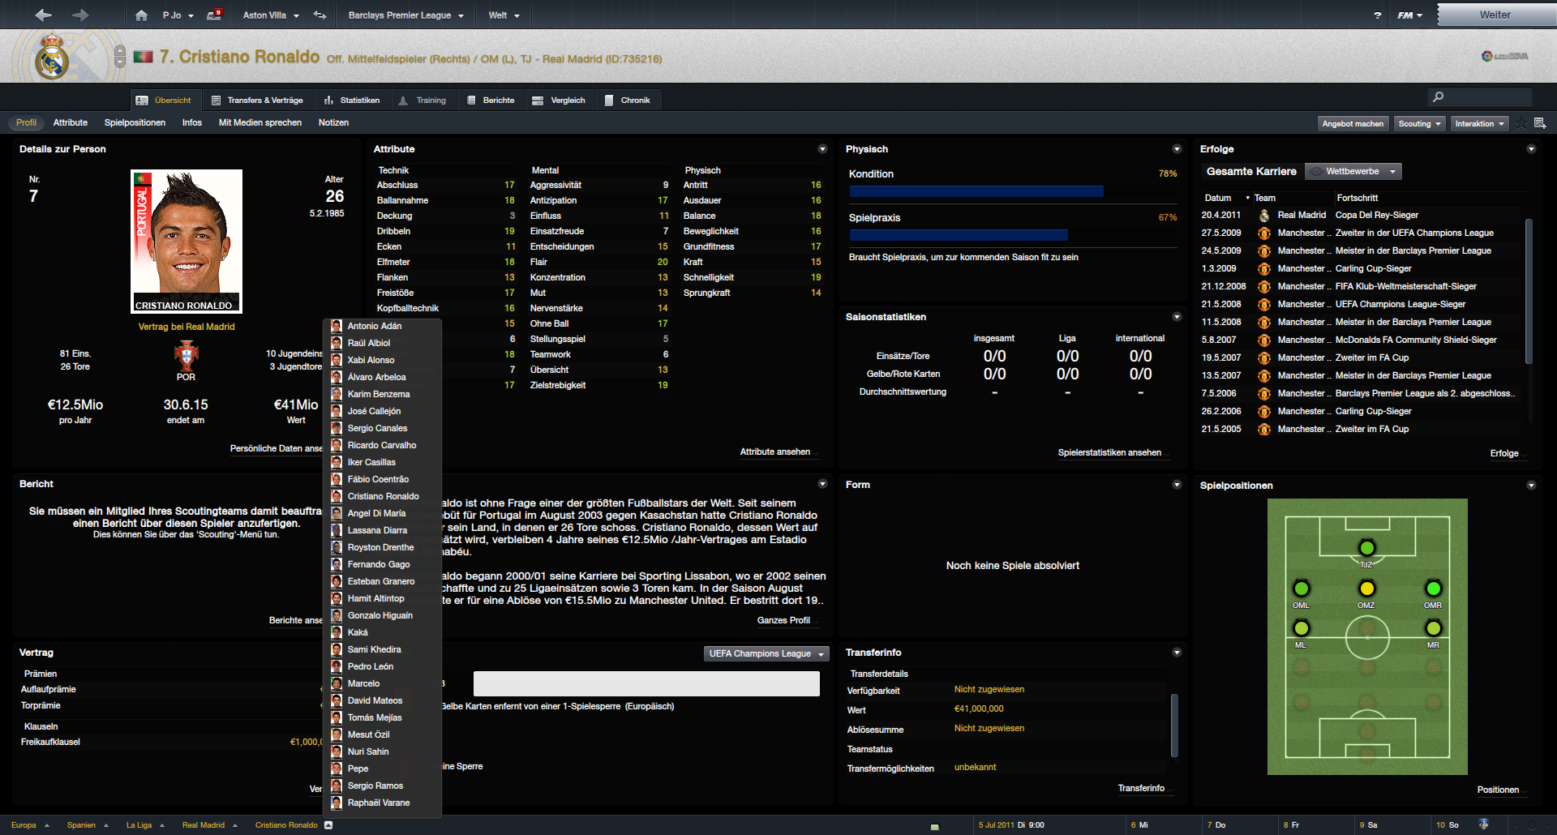The height and width of the screenshot is (835, 1557).
Task: Click the face icon beside Mesut Özil
Action: pos(337,734)
